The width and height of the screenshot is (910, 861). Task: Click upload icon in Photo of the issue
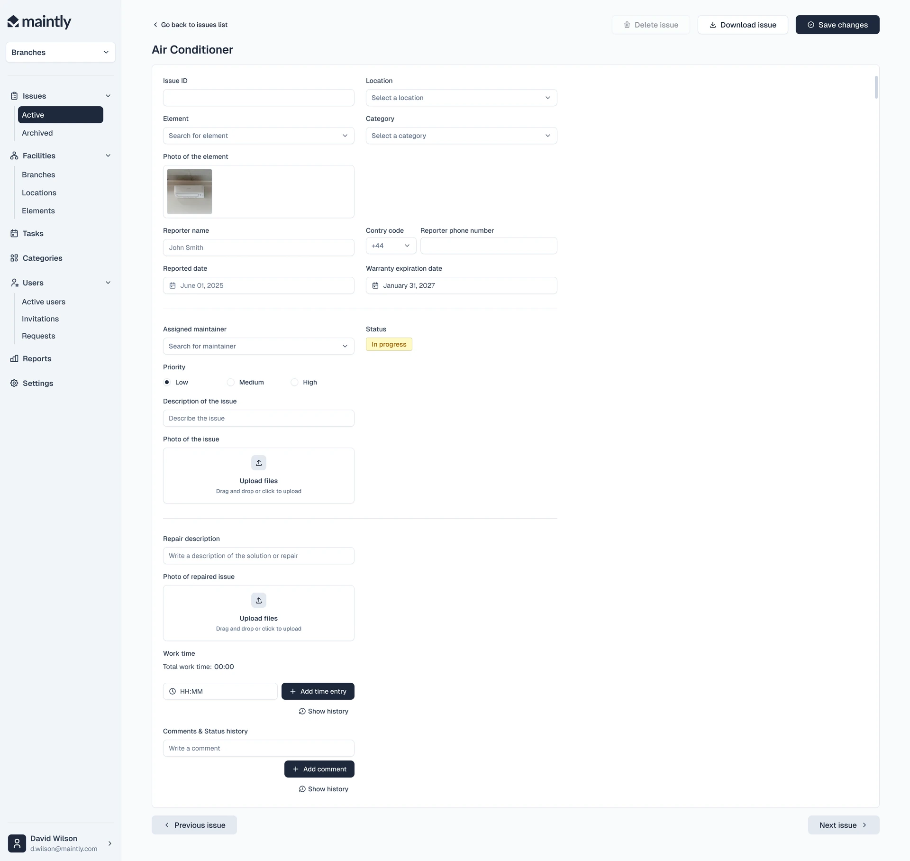[x=259, y=463]
